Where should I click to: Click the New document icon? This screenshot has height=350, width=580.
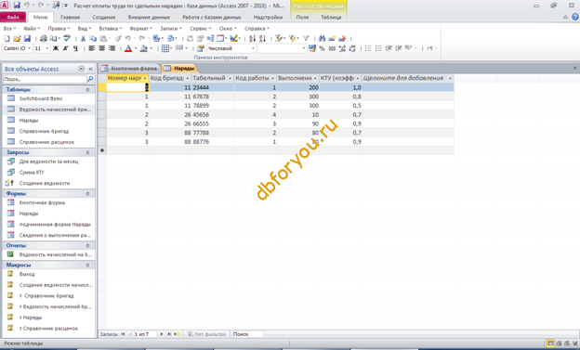[x=7, y=38]
